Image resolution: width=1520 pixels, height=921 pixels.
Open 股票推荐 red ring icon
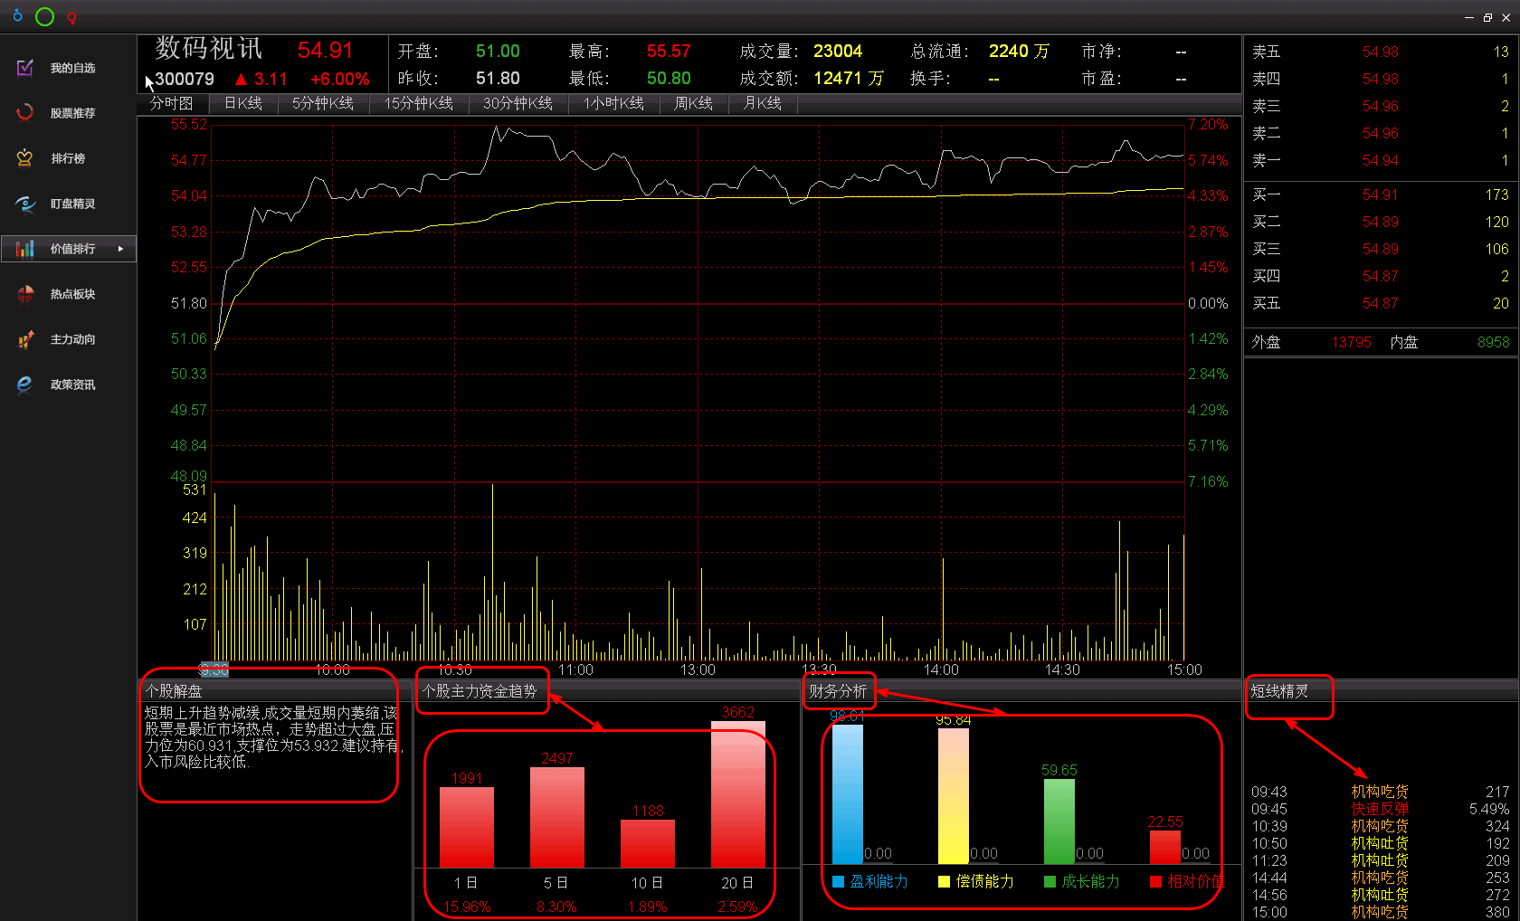click(x=25, y=113)
